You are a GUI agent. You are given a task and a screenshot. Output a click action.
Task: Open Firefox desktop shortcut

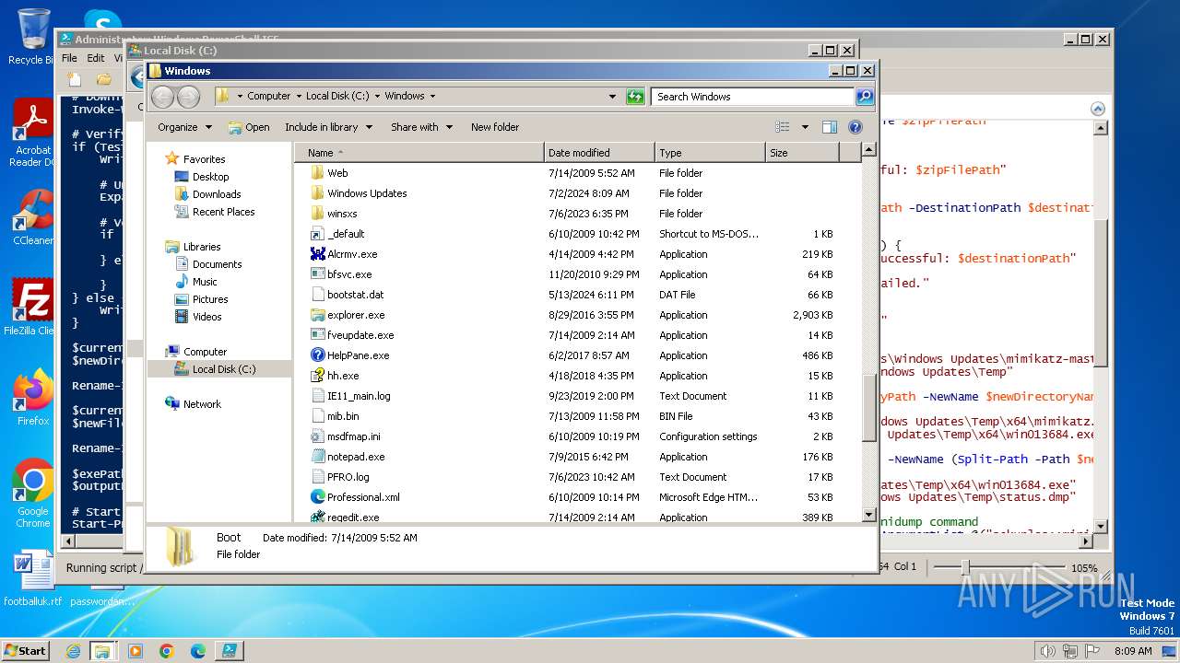pyautogui.click(x=33, y=398)
